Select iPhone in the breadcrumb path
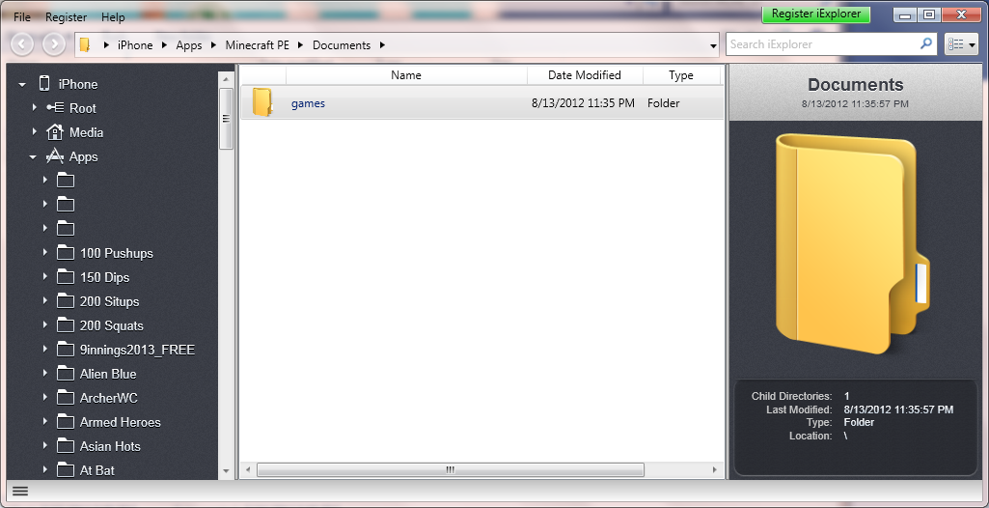This screenshot has height=508, width=989. [x=135, y=45]
